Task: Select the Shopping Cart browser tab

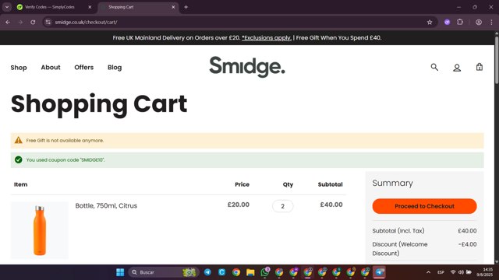Action: point(138,7)
